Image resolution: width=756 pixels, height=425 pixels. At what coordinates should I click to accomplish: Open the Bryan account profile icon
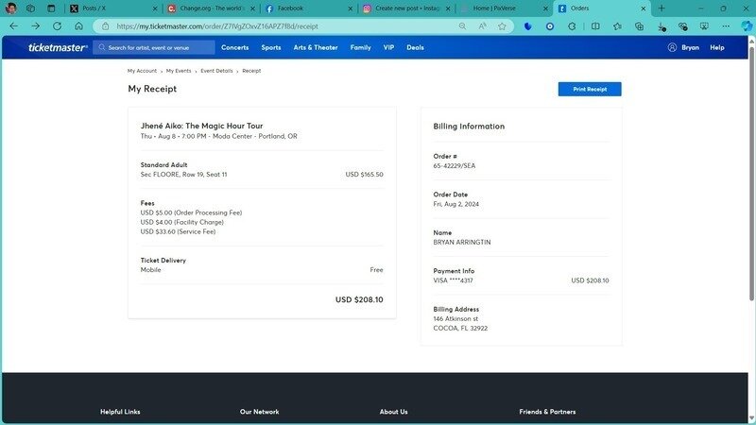tap(672, 47)
